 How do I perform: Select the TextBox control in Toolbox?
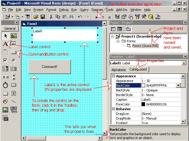click(13, 44)
